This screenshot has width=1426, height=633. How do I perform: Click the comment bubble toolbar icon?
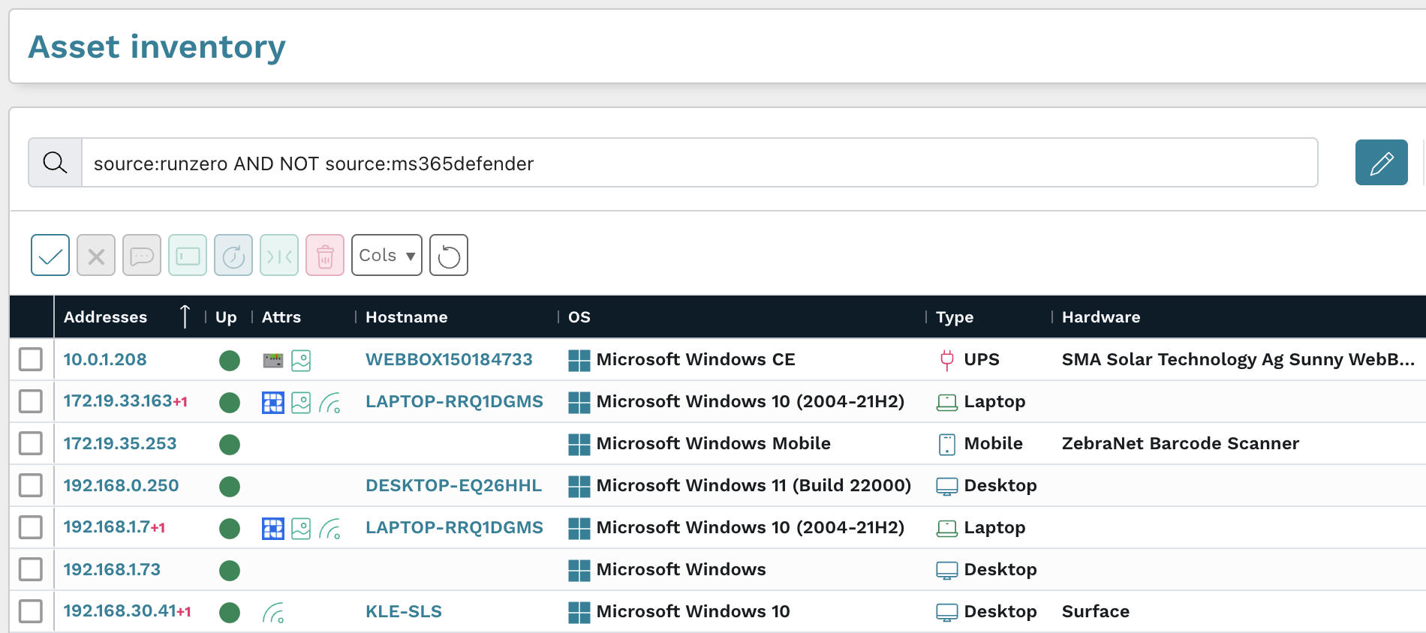point(142,255)
